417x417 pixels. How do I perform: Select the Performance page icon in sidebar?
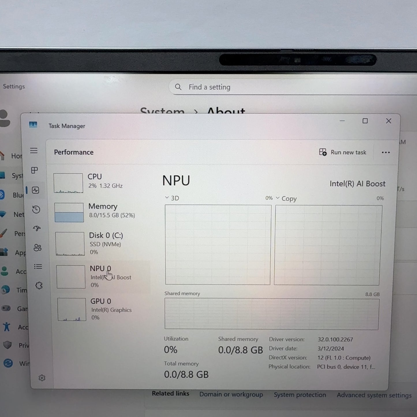click(35, 190)
